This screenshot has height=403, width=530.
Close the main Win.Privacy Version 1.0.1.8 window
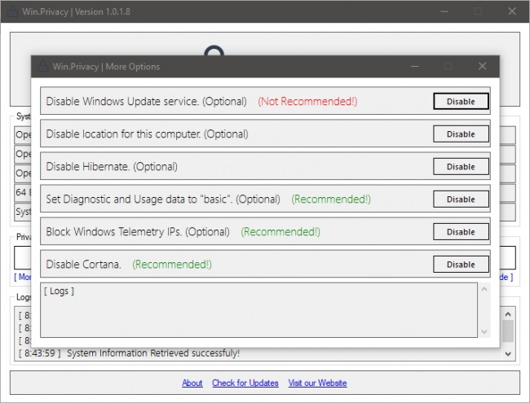coord(512,11)
